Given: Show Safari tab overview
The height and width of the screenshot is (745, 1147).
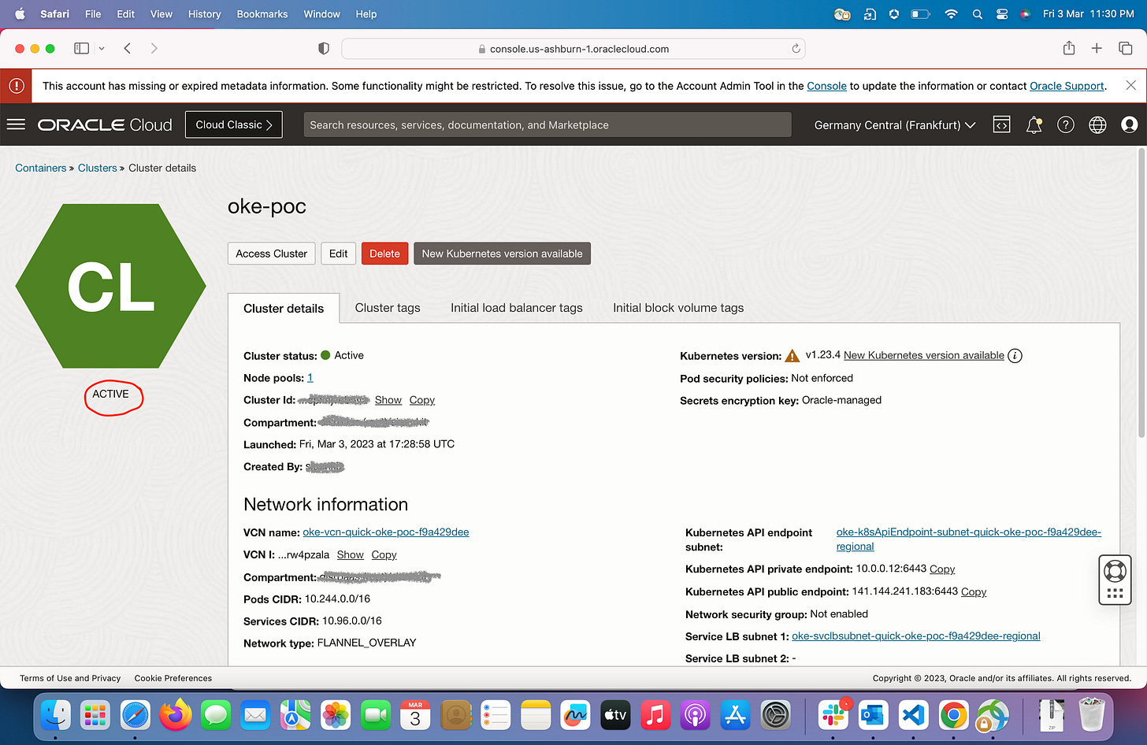Looking at the screenshot, I should coord(1125,49).
